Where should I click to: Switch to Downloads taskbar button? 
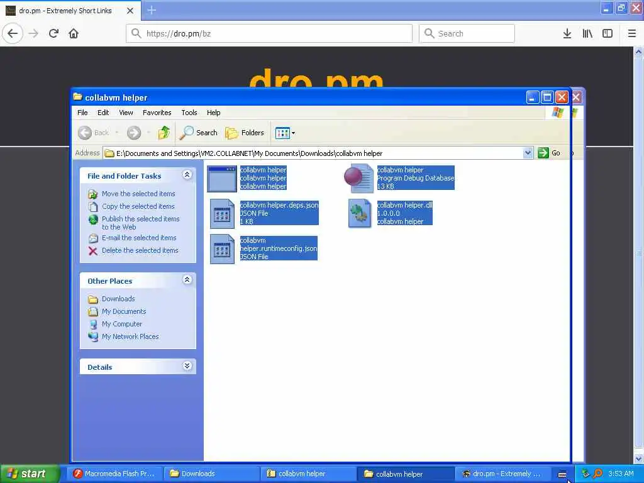click(x=211, y=474)
